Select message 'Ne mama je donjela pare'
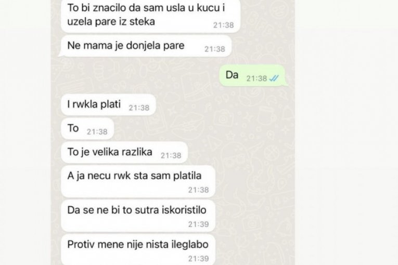The image size is (398, 265). coord(146,46)
